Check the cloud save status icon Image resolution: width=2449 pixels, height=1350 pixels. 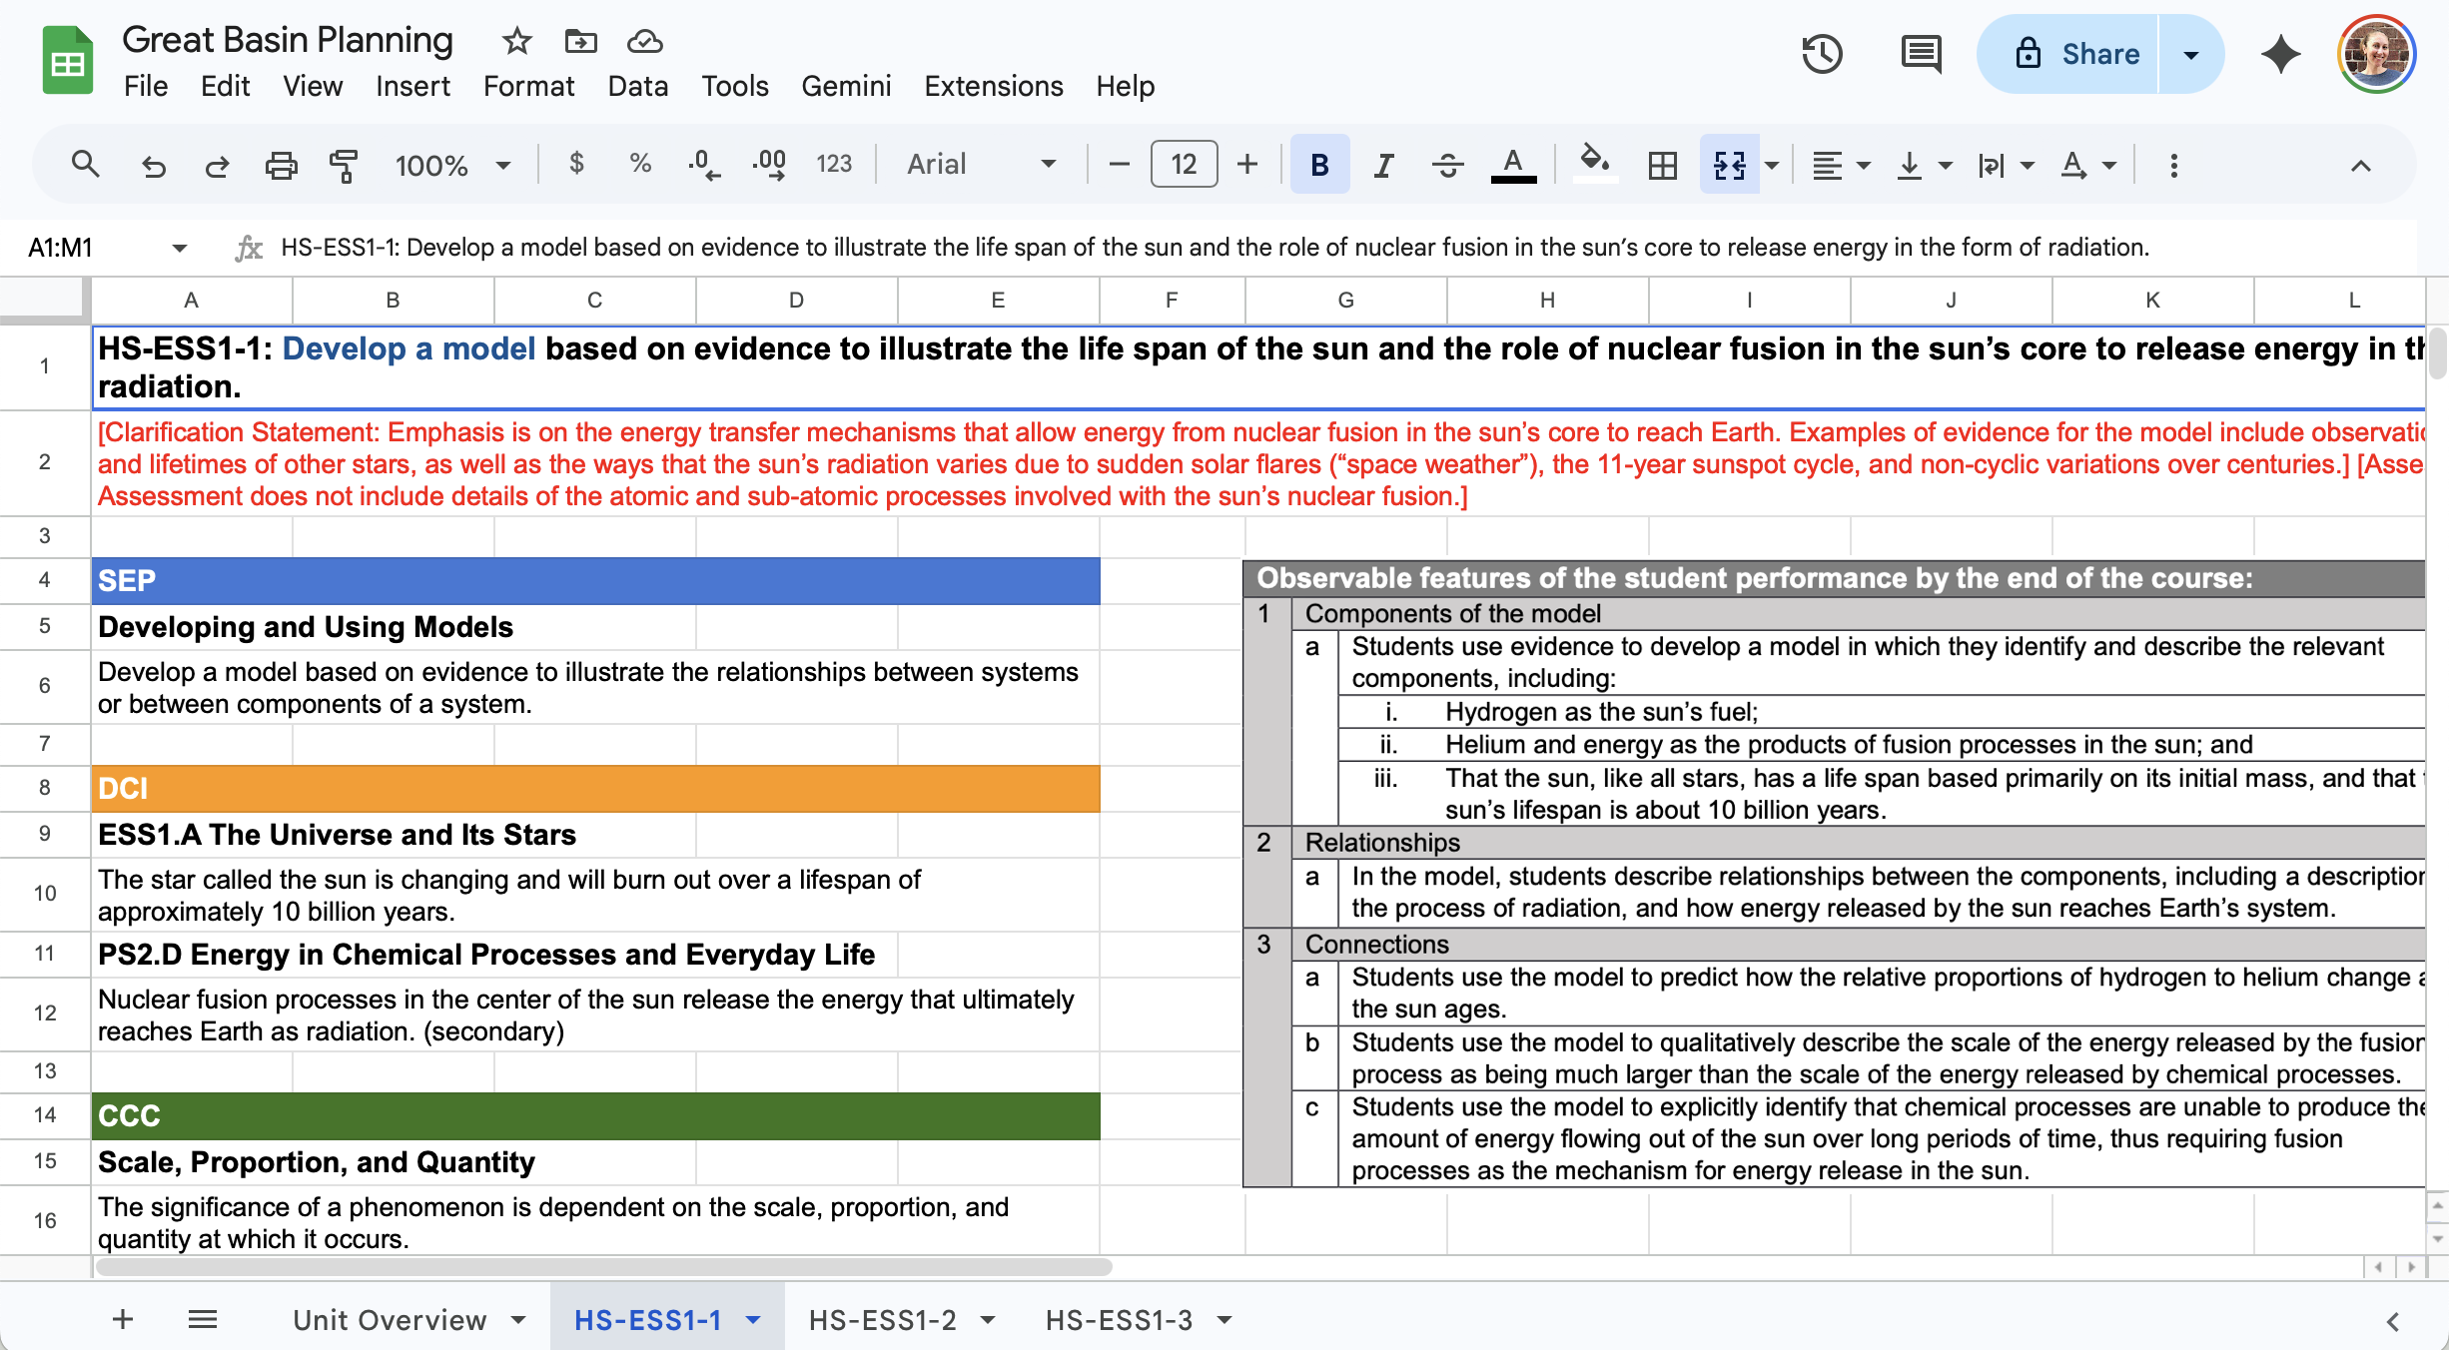click(644, 41)
